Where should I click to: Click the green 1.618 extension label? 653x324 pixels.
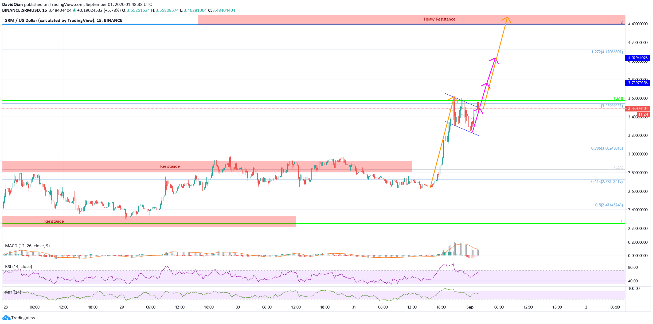point(618,98)
